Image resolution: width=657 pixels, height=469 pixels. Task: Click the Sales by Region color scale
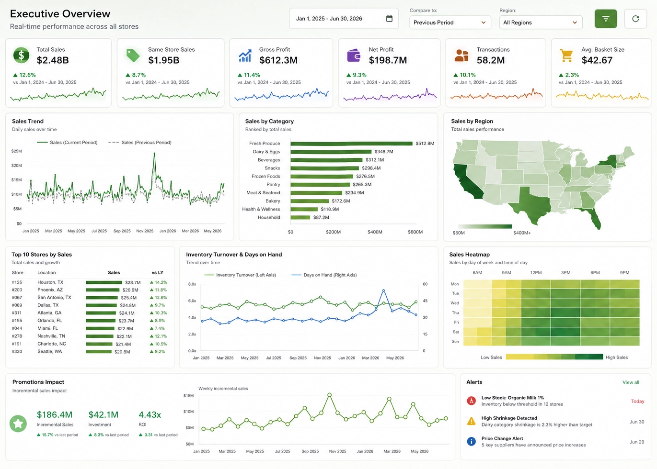[x=485, y=226]
